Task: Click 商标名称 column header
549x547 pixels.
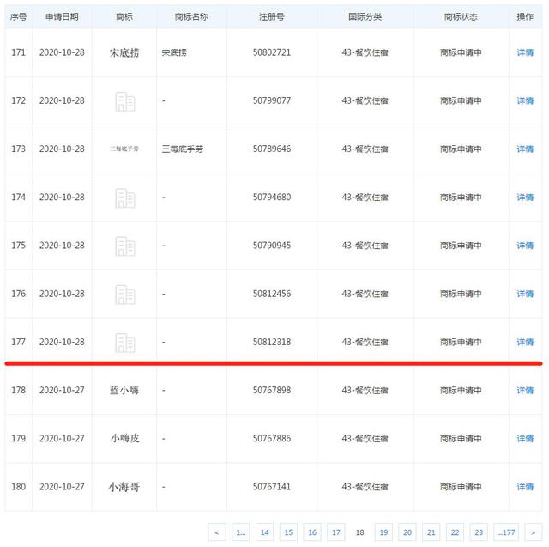Action: [x=191, y=17]
